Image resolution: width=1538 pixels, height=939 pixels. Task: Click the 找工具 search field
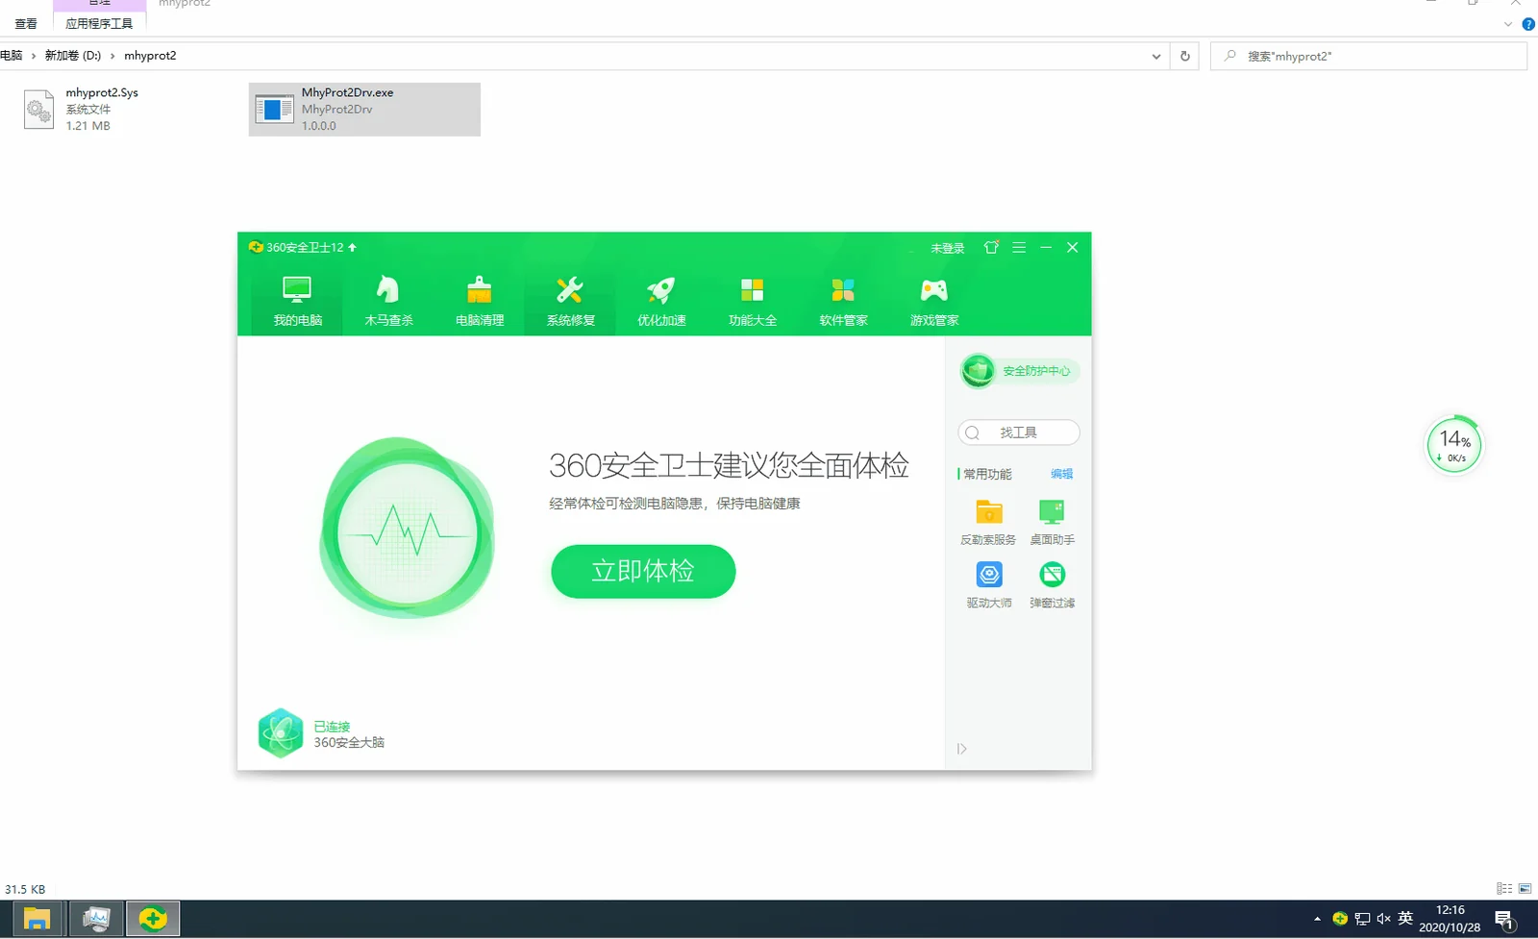pyautogui.click(x=1019, y=432)
